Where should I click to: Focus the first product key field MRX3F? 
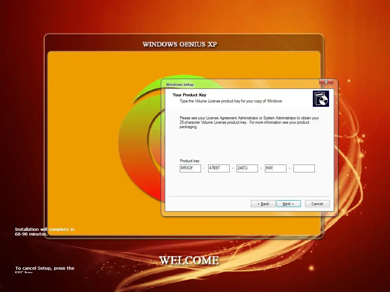(x=190, y=168)
